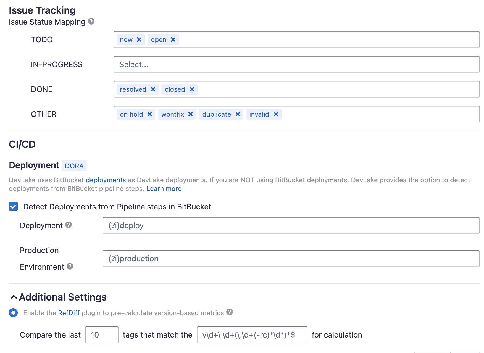Viewport: 484px width, 353px height.
Task: Remove the 'duplicate' status tag
Action: [238, 114]
